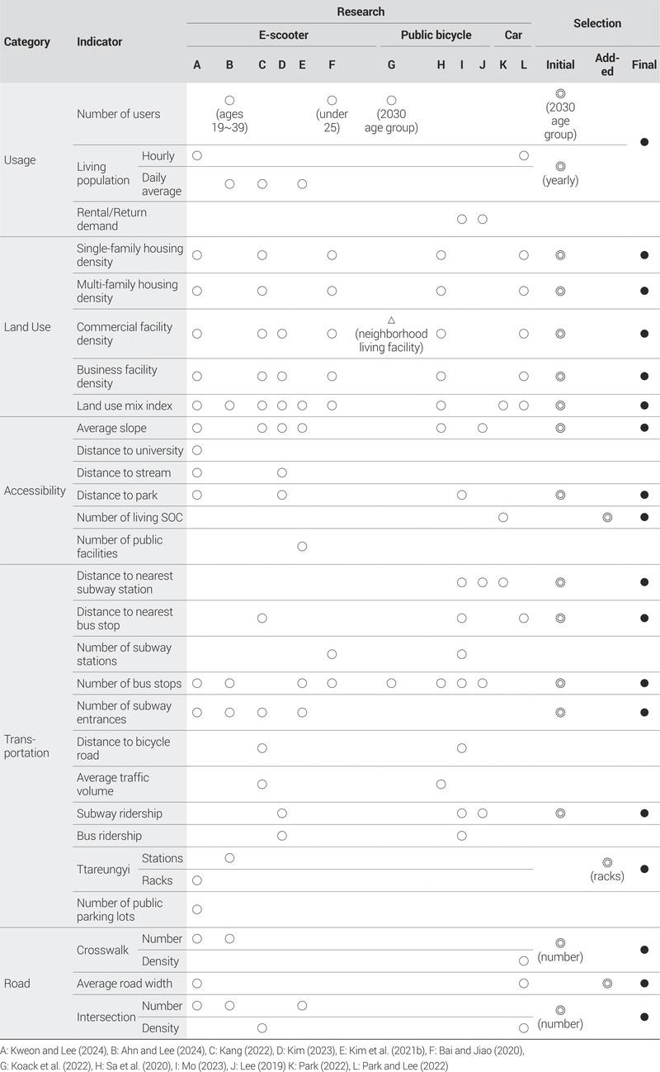
Task: Click the circle marker in Distance to university row
Action: tap(197, 450)
